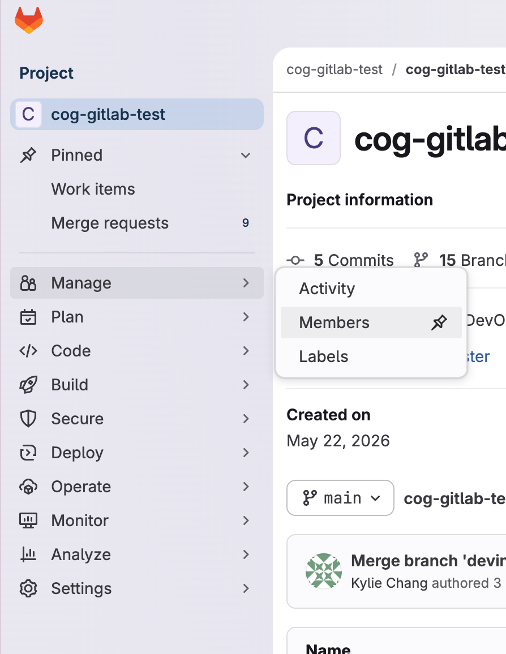Screen dimensions: 506x654
Task: Expand the Settings section chevron
Action: [x=246, y=588]
